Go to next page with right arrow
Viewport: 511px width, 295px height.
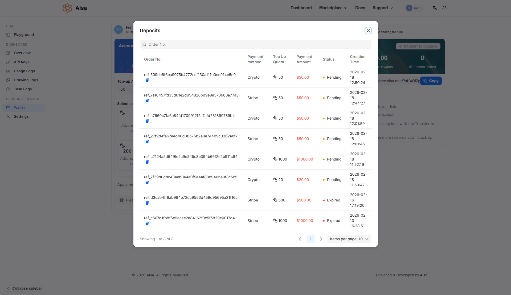(321, 239)
